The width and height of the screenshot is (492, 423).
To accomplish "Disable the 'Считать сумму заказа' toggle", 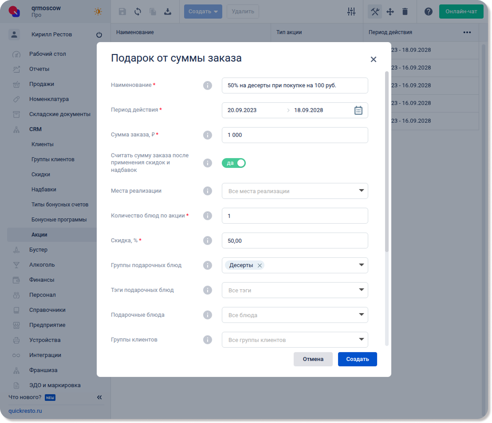I will [234, 163].
